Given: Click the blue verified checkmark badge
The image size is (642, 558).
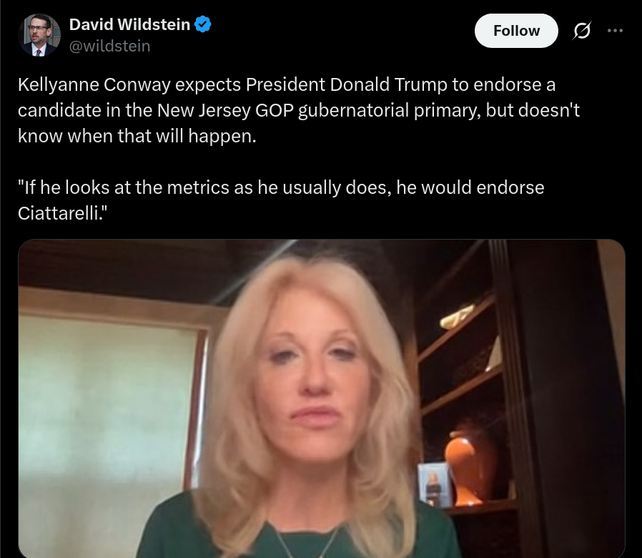Looking at the screenshot, I should (x=202, y=24).
